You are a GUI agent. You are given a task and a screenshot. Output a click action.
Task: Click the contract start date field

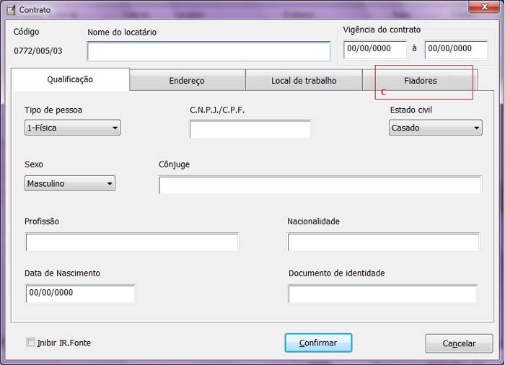(x=375, y=49)
